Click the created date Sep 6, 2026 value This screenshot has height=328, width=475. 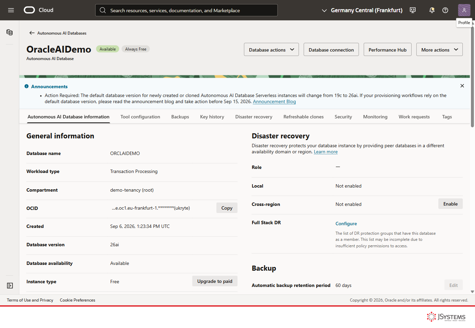pyautogui.click(x=140, y=226)
